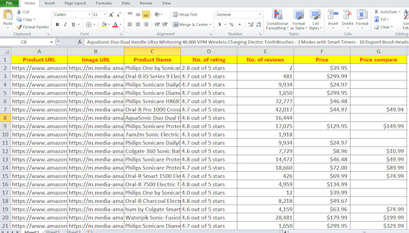Expand the Name Box dropdown arrow

pyautogui.click(x=51, y=42)
